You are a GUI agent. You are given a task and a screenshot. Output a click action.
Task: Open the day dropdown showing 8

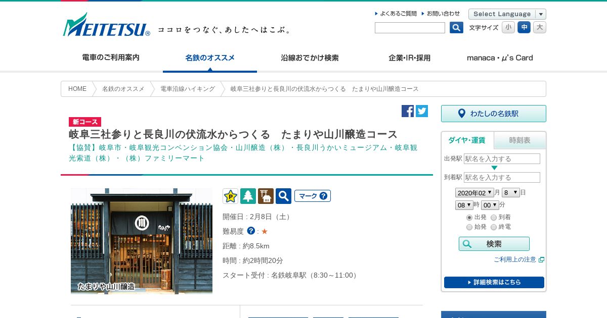click(511, 192)
